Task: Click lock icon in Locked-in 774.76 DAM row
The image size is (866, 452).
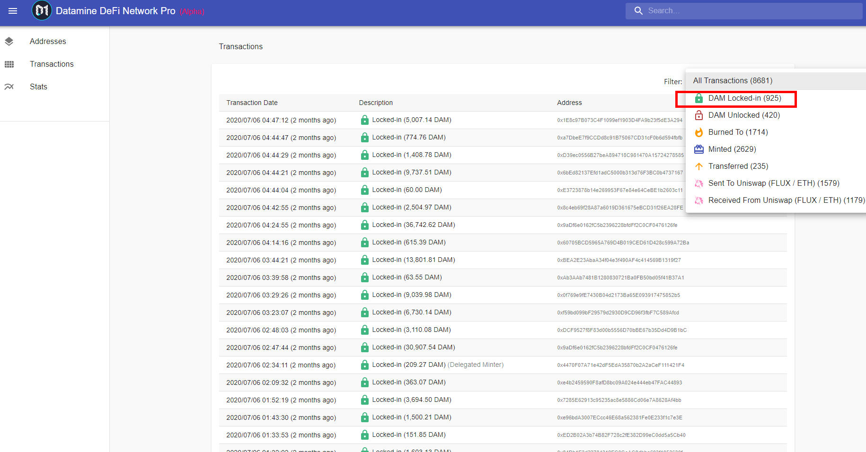Action: (365, 138)
